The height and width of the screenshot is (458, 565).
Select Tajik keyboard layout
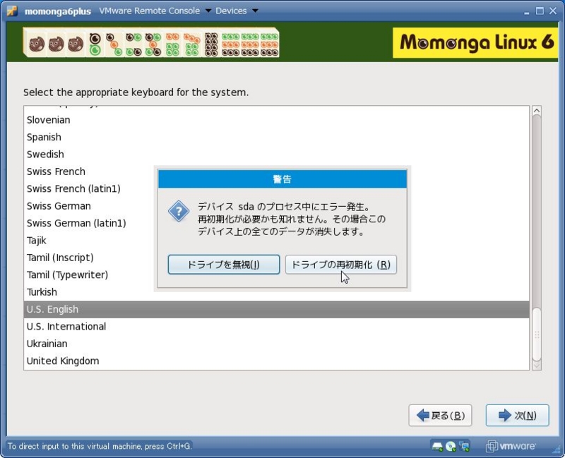click(89, 241)
